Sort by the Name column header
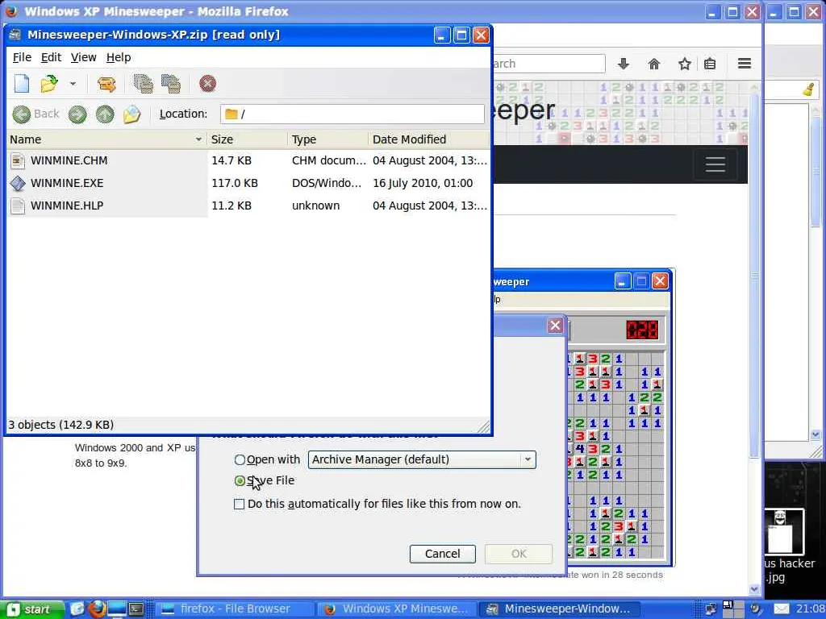The width and height of the screenshot is (826, 619). tap(106, 139)
